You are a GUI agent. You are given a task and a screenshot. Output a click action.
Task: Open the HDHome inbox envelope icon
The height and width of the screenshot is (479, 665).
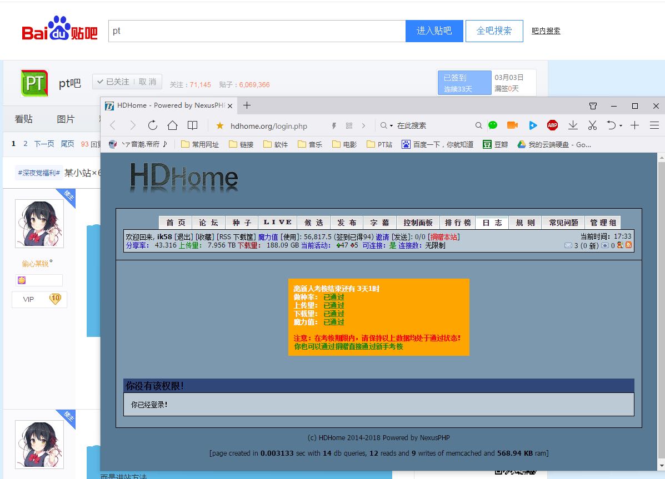pyautogui.click(x=568, y=245)
